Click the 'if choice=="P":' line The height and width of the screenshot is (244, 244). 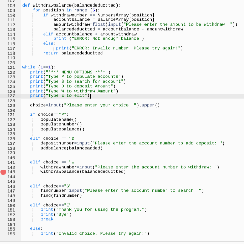tap(49, 114)
